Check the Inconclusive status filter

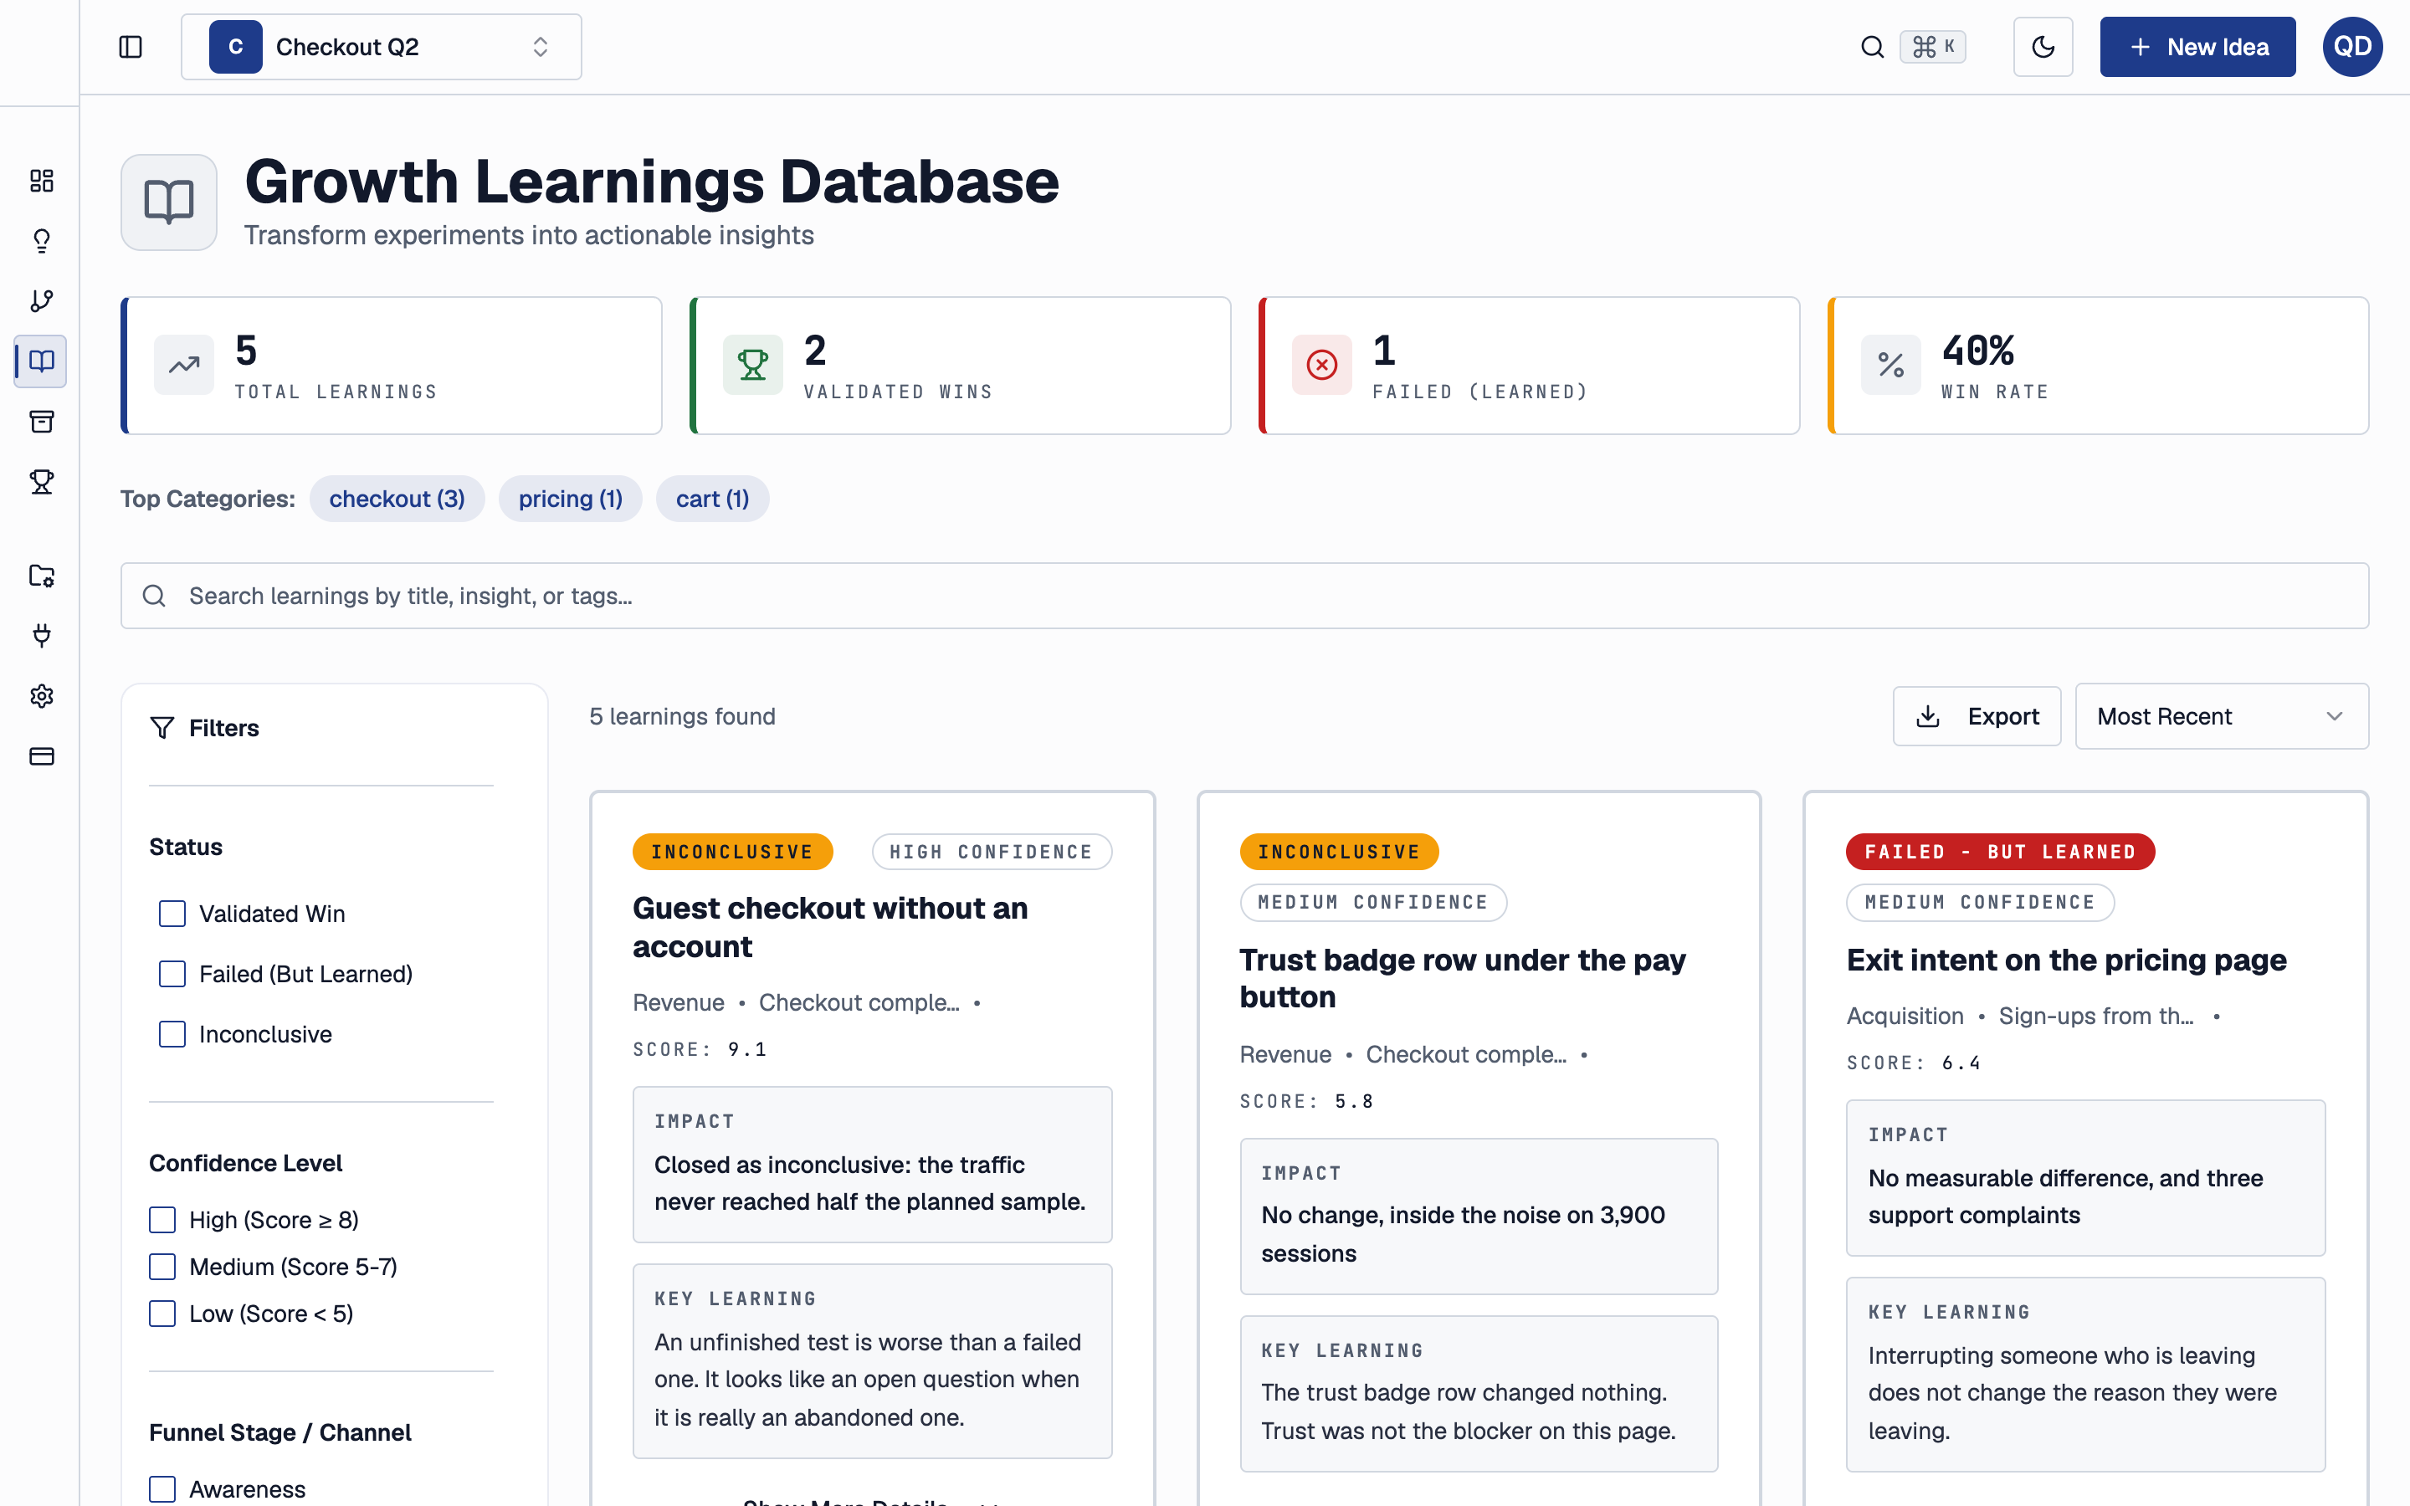[172, 1034]
